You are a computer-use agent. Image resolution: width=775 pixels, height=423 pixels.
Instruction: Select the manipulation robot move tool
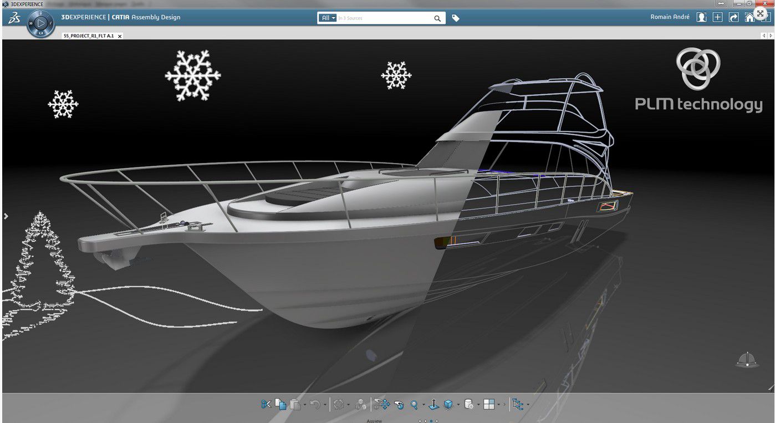tap(381, 404)
